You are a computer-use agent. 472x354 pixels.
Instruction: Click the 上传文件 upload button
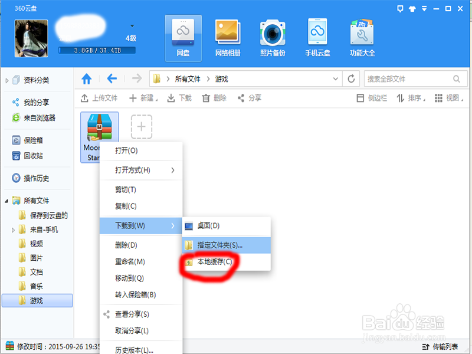[100, 98]
